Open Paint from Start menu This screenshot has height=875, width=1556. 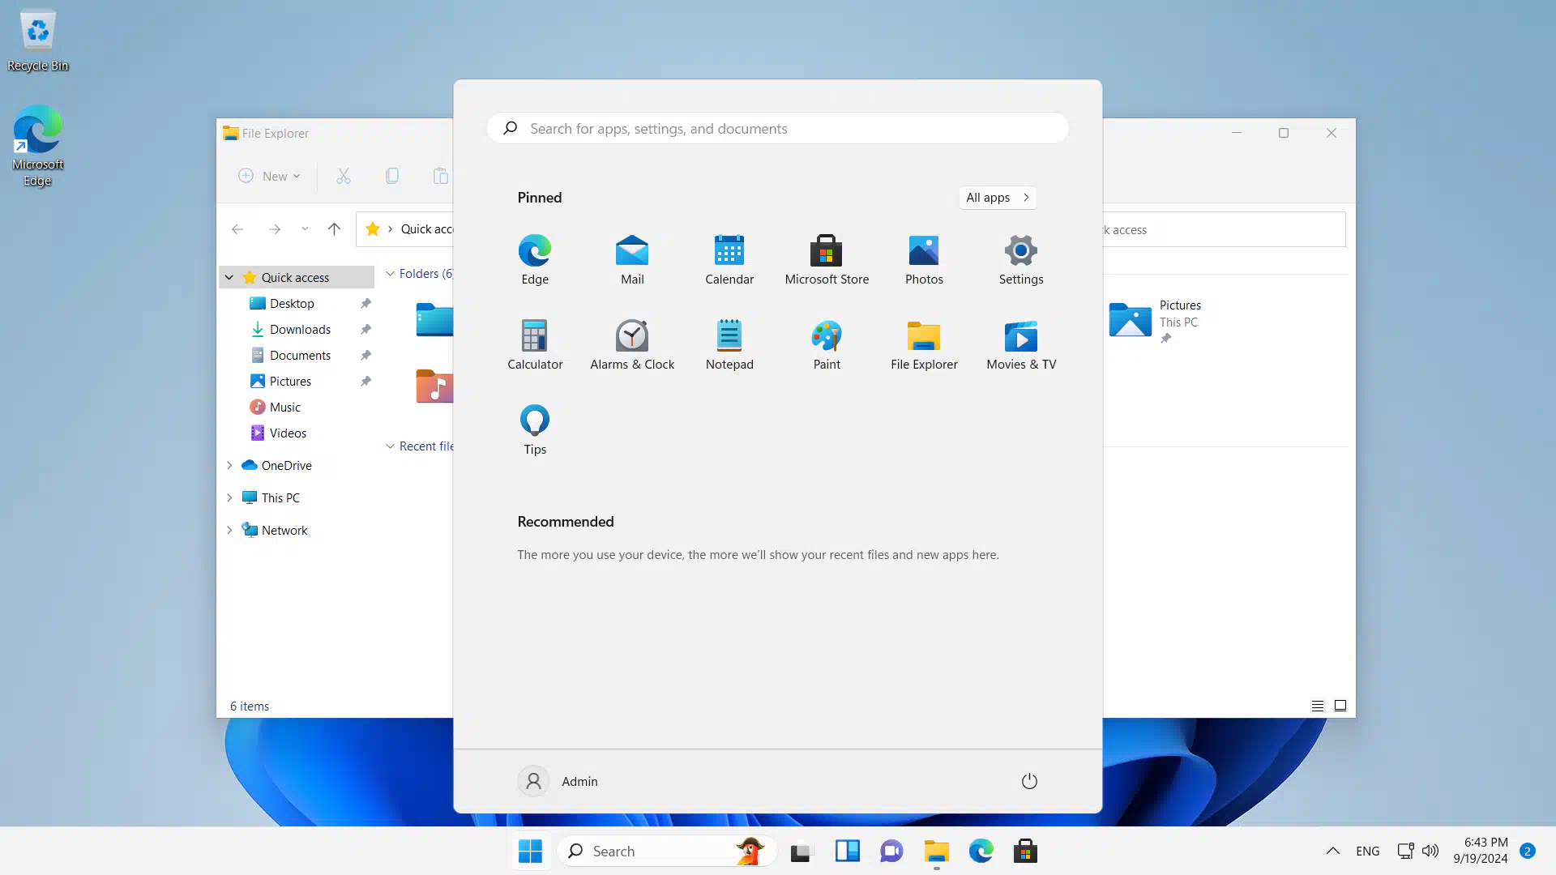pyautogui.click(x=827, y=345)
